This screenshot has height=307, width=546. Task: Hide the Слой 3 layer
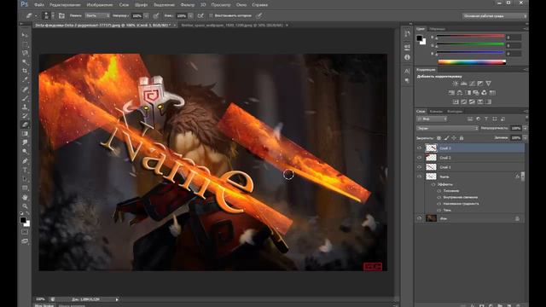[x=419, y=148]
